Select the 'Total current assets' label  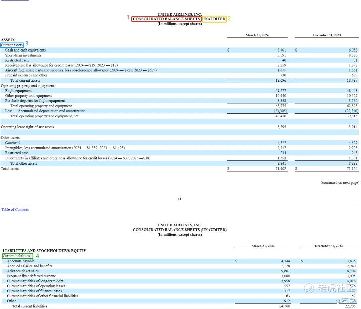[x=25, y=80]
